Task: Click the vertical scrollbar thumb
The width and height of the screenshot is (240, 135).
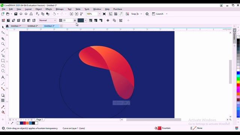Action: click(230, 72)
